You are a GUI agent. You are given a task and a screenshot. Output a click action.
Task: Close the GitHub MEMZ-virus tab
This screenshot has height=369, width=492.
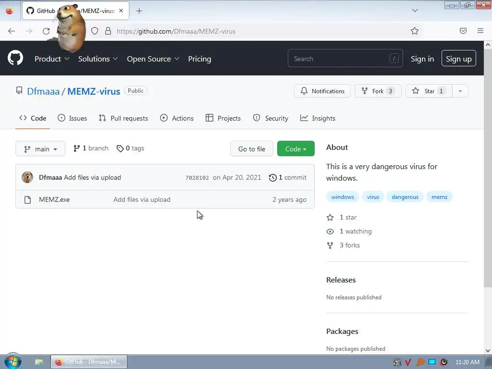pyautogui.click(x=121, y=11)
